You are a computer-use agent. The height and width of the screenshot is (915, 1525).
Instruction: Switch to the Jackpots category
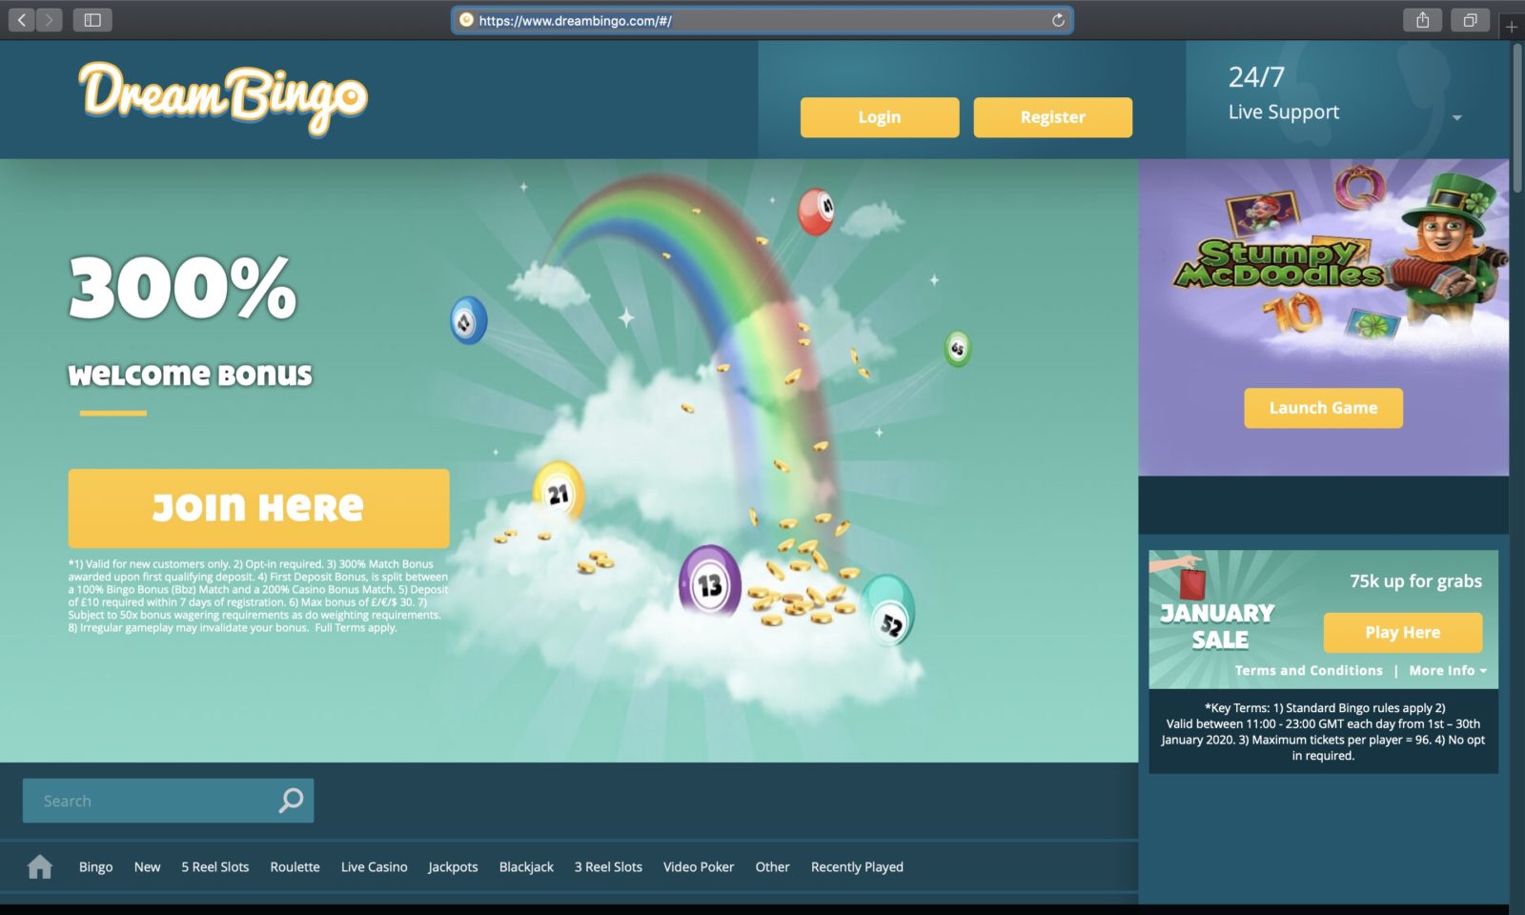453,867
